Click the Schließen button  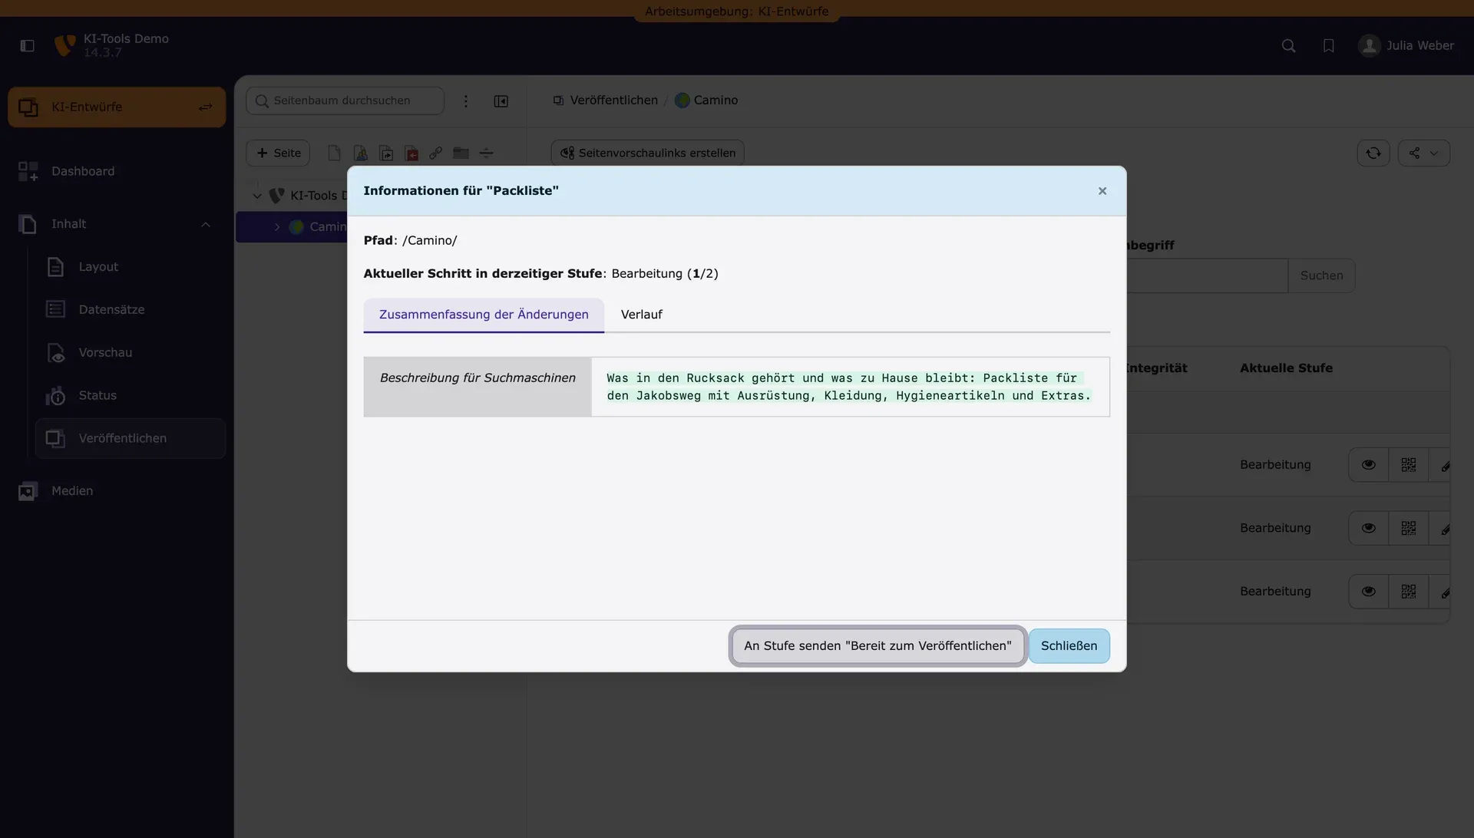click(x=1069, y=646)
